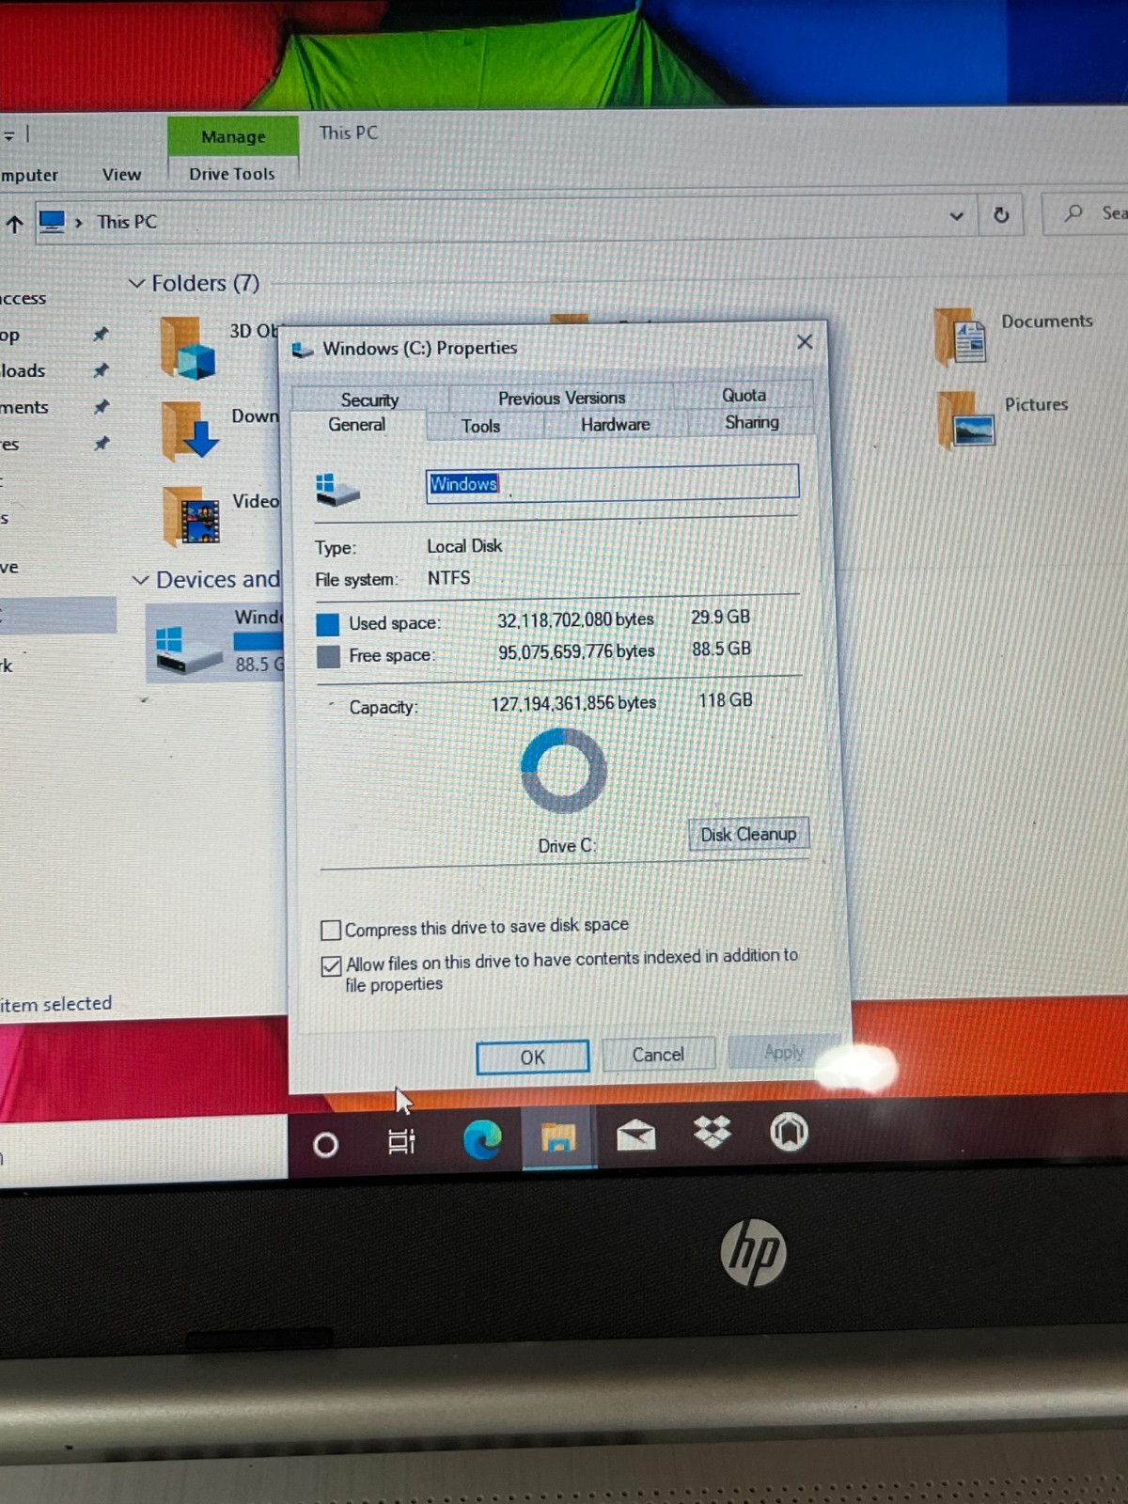
Task: Open the Quota tab
Action: coord(744,395)
